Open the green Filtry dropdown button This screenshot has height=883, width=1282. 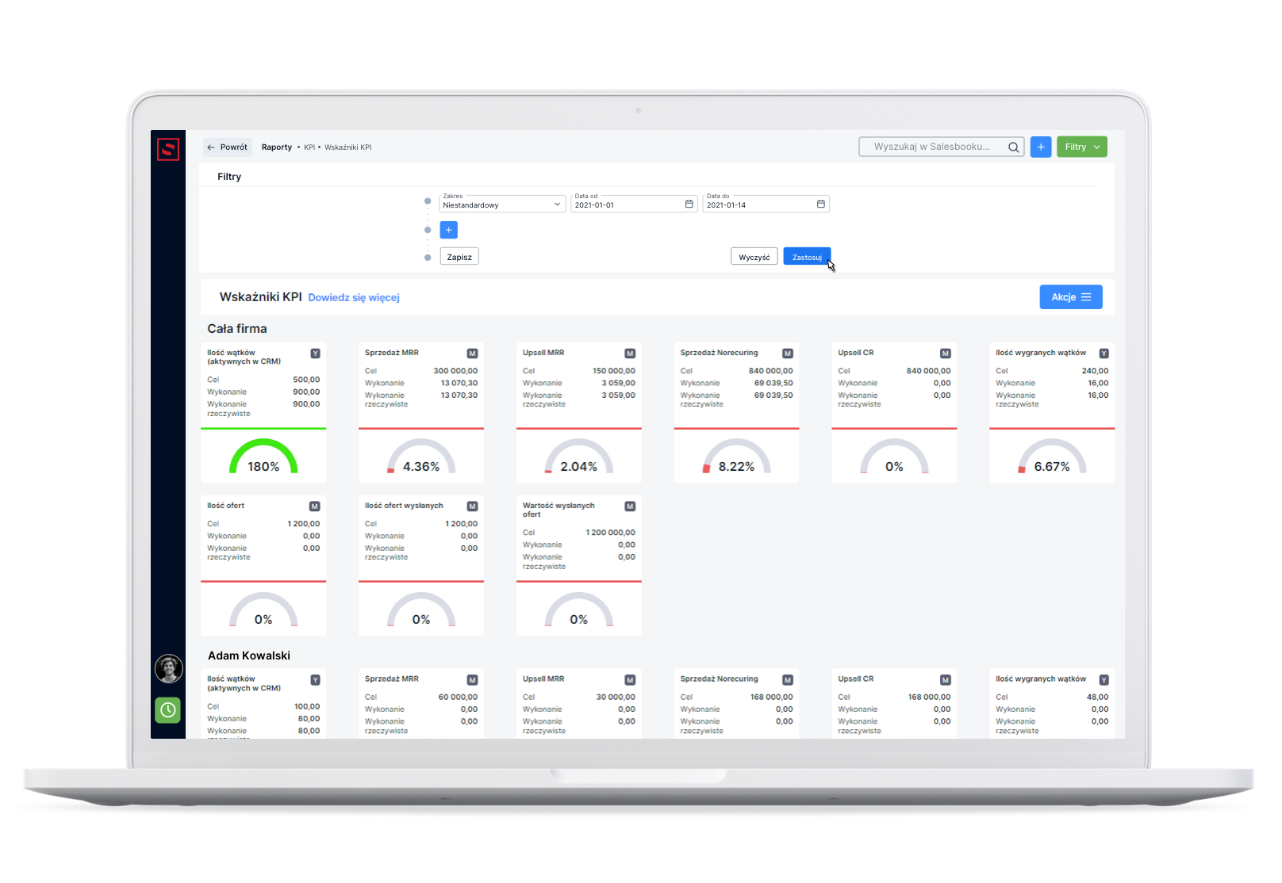tap(1082, 147)
